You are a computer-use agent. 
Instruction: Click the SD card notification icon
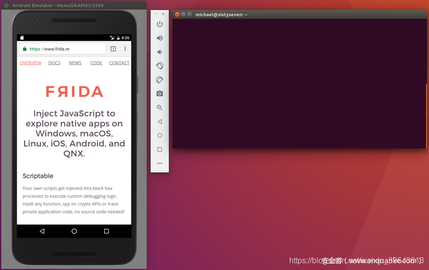click(x=22, y=38)
